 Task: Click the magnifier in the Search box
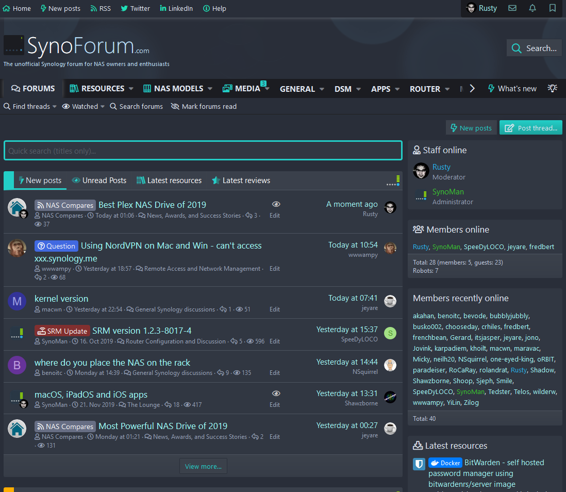coord(517,47)
